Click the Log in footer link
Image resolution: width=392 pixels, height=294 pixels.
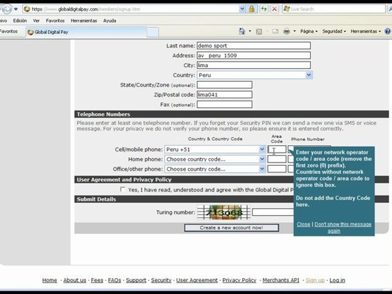[x=337, y=280]
